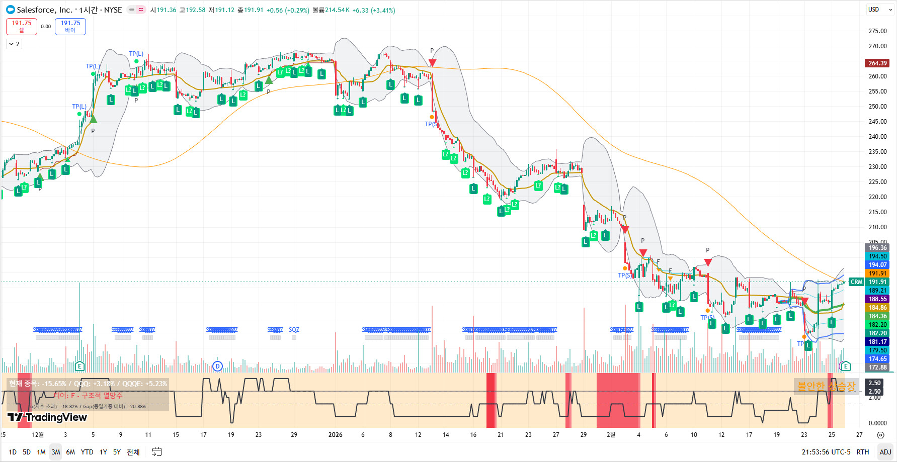Image resolution: width=897 pixels, height=462 pixels.
Task: Click the red down-triangle signal near February 23
Action: click(805, 301)
